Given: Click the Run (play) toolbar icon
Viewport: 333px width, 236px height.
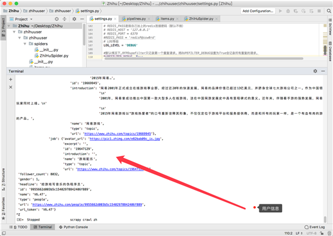Looking at the screenshot, I should [x=280, y=11].
